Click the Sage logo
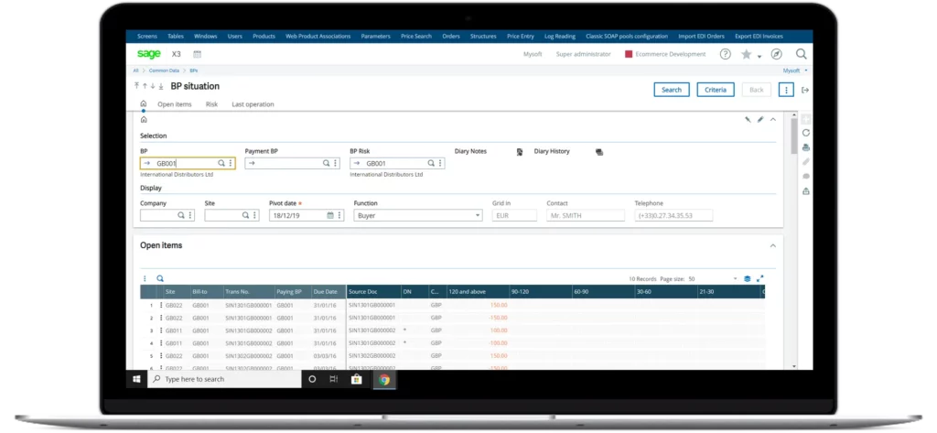The height and width of the screenshot is (433, 937). tap(149, 54)
